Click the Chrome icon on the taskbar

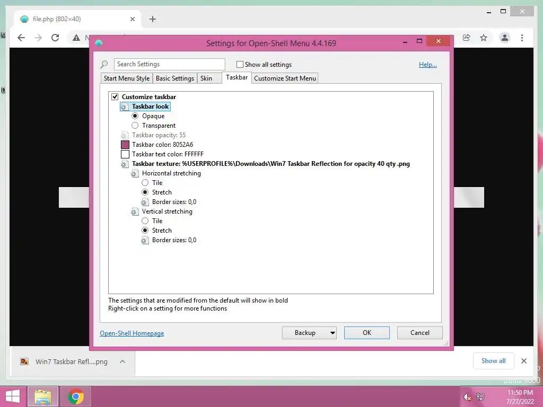point(76,396)
